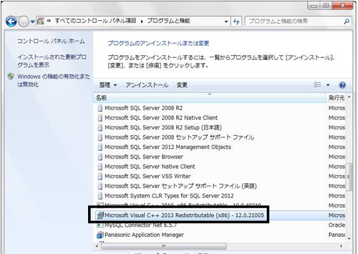Minimize the Programs and Features window
Viewport: 358px width, 254px height.
click(314, 6)
